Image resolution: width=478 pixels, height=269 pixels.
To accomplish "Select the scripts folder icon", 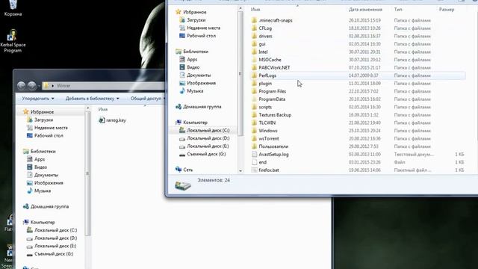I will tap(254, 108).
